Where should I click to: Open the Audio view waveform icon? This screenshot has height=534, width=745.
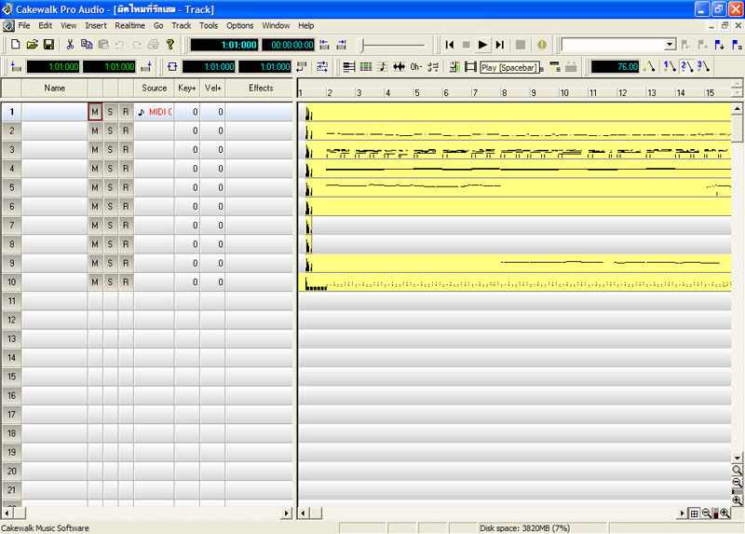pos(400,66)
